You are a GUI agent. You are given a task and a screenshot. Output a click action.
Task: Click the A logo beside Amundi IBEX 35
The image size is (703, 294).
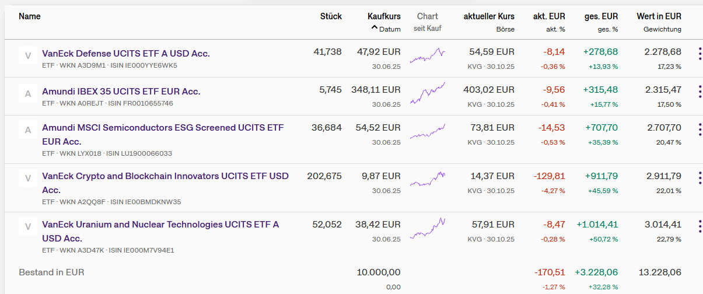pos(27,94)
